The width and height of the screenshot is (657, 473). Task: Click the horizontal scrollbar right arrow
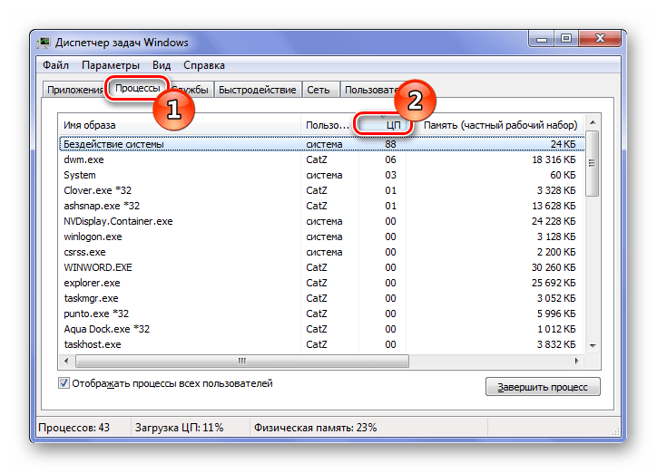pyautogui.click(x=577, y=361)
